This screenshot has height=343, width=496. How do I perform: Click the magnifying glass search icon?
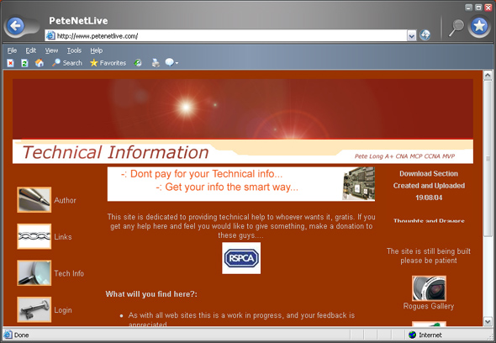tap(456, 28)
